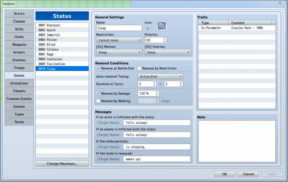The height and width of the screenshot is (182, 288).
Task: Adjust minimum Duration in Turns stepper
Action: click(154, 84)
